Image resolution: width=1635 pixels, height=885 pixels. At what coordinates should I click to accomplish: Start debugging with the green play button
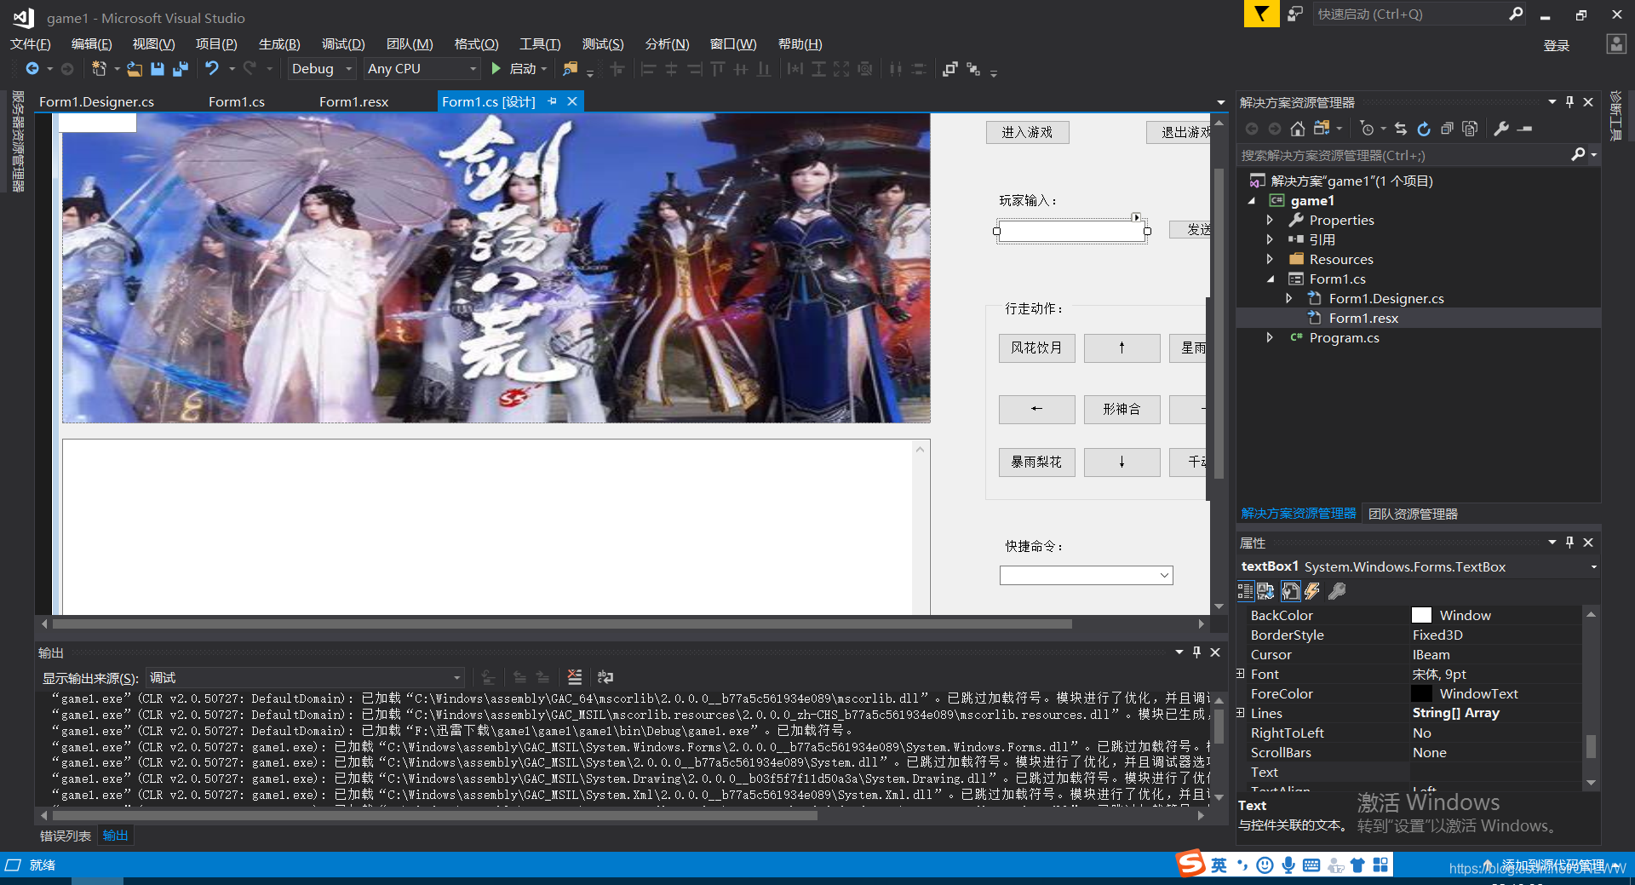pyautogui.click(x=496, y=68)
